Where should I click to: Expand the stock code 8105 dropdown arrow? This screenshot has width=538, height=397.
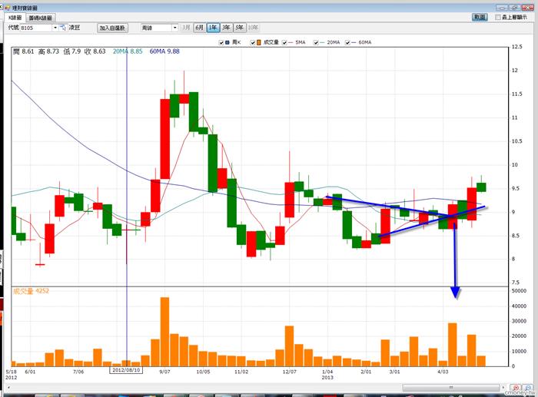[x=55, y=28]
